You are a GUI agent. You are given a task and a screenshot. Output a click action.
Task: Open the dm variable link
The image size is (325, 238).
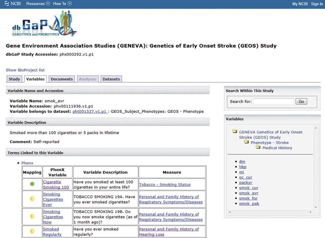pos(242,161)
